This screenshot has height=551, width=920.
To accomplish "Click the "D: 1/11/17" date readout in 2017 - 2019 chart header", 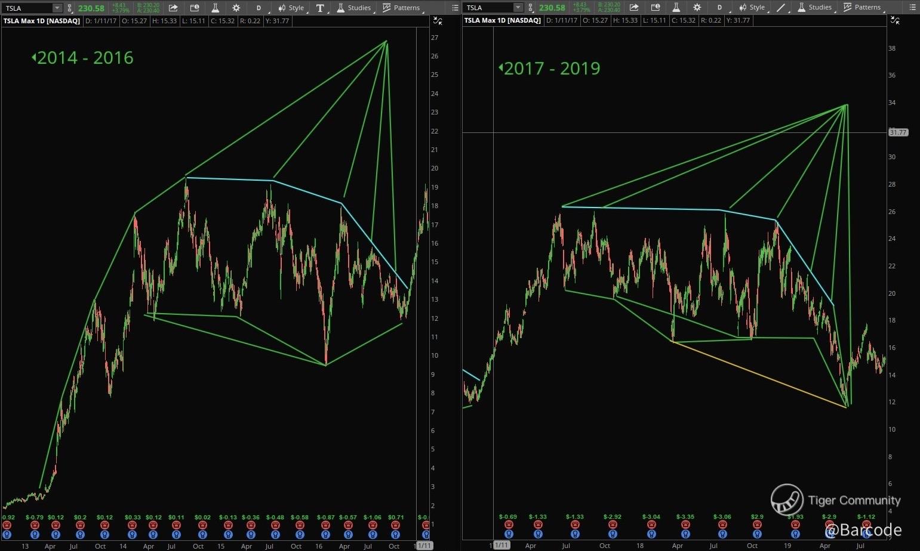I will coord(562,21).
